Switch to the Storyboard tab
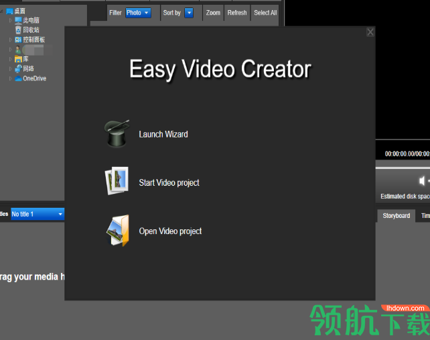This screenshot has height=340, width=430. point(397,216)
